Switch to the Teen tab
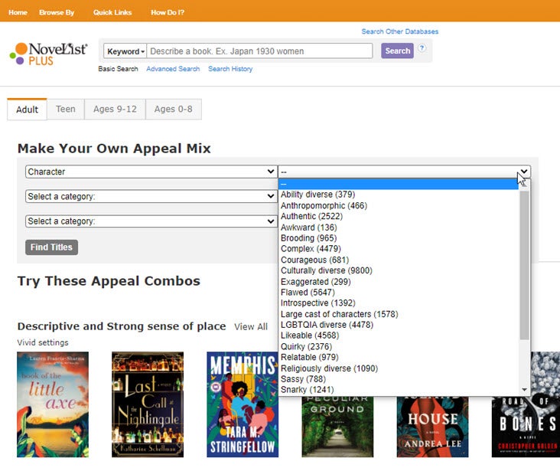 pos(66,110)
